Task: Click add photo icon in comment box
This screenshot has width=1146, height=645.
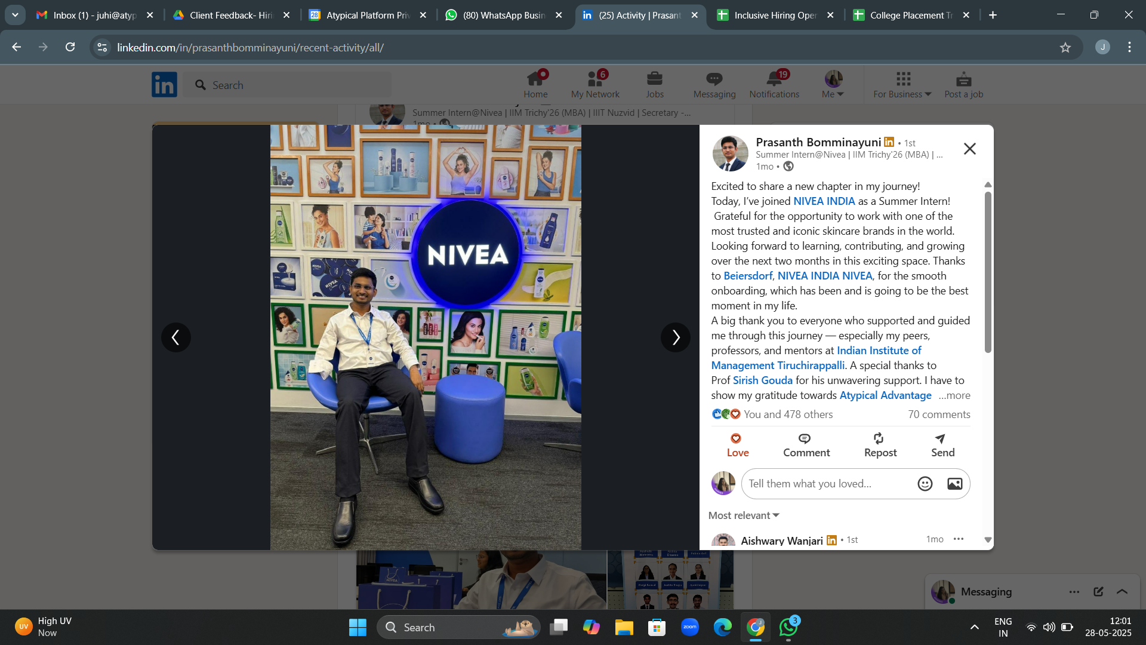Action: tap(954, 484)
